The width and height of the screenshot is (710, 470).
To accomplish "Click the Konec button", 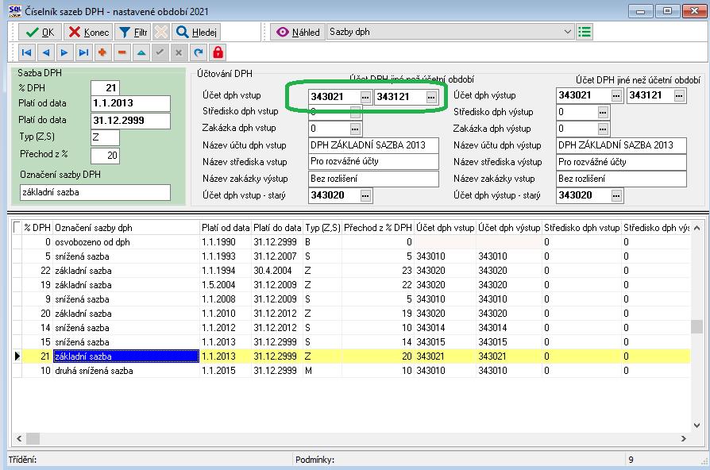I will [x=88, y=32].
